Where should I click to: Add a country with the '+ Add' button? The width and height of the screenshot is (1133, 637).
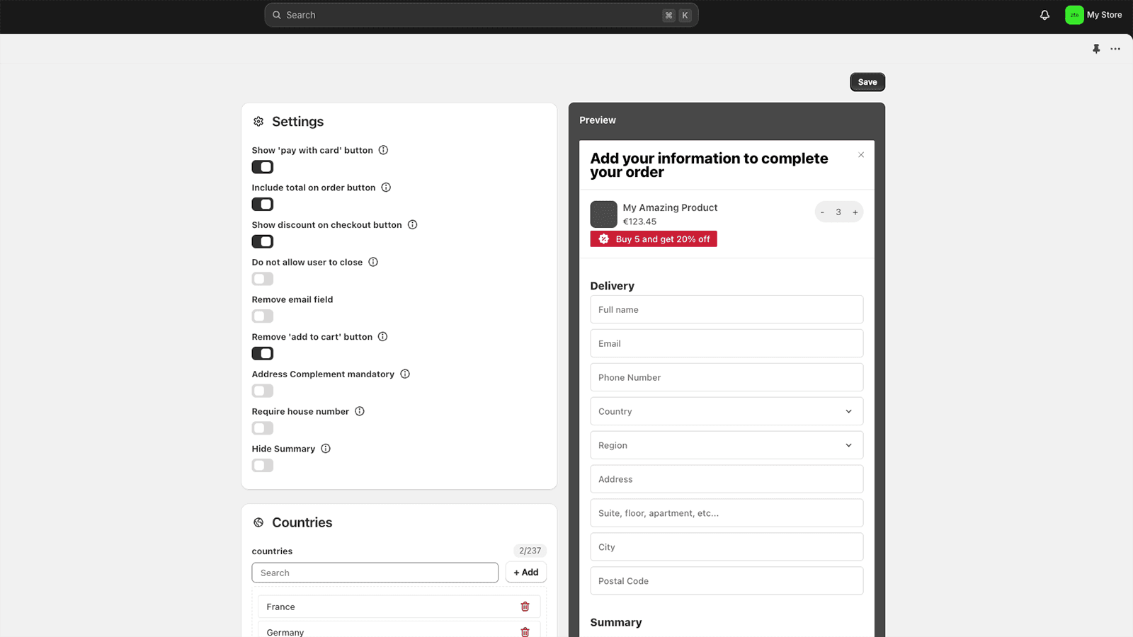(x=525, y=572)
